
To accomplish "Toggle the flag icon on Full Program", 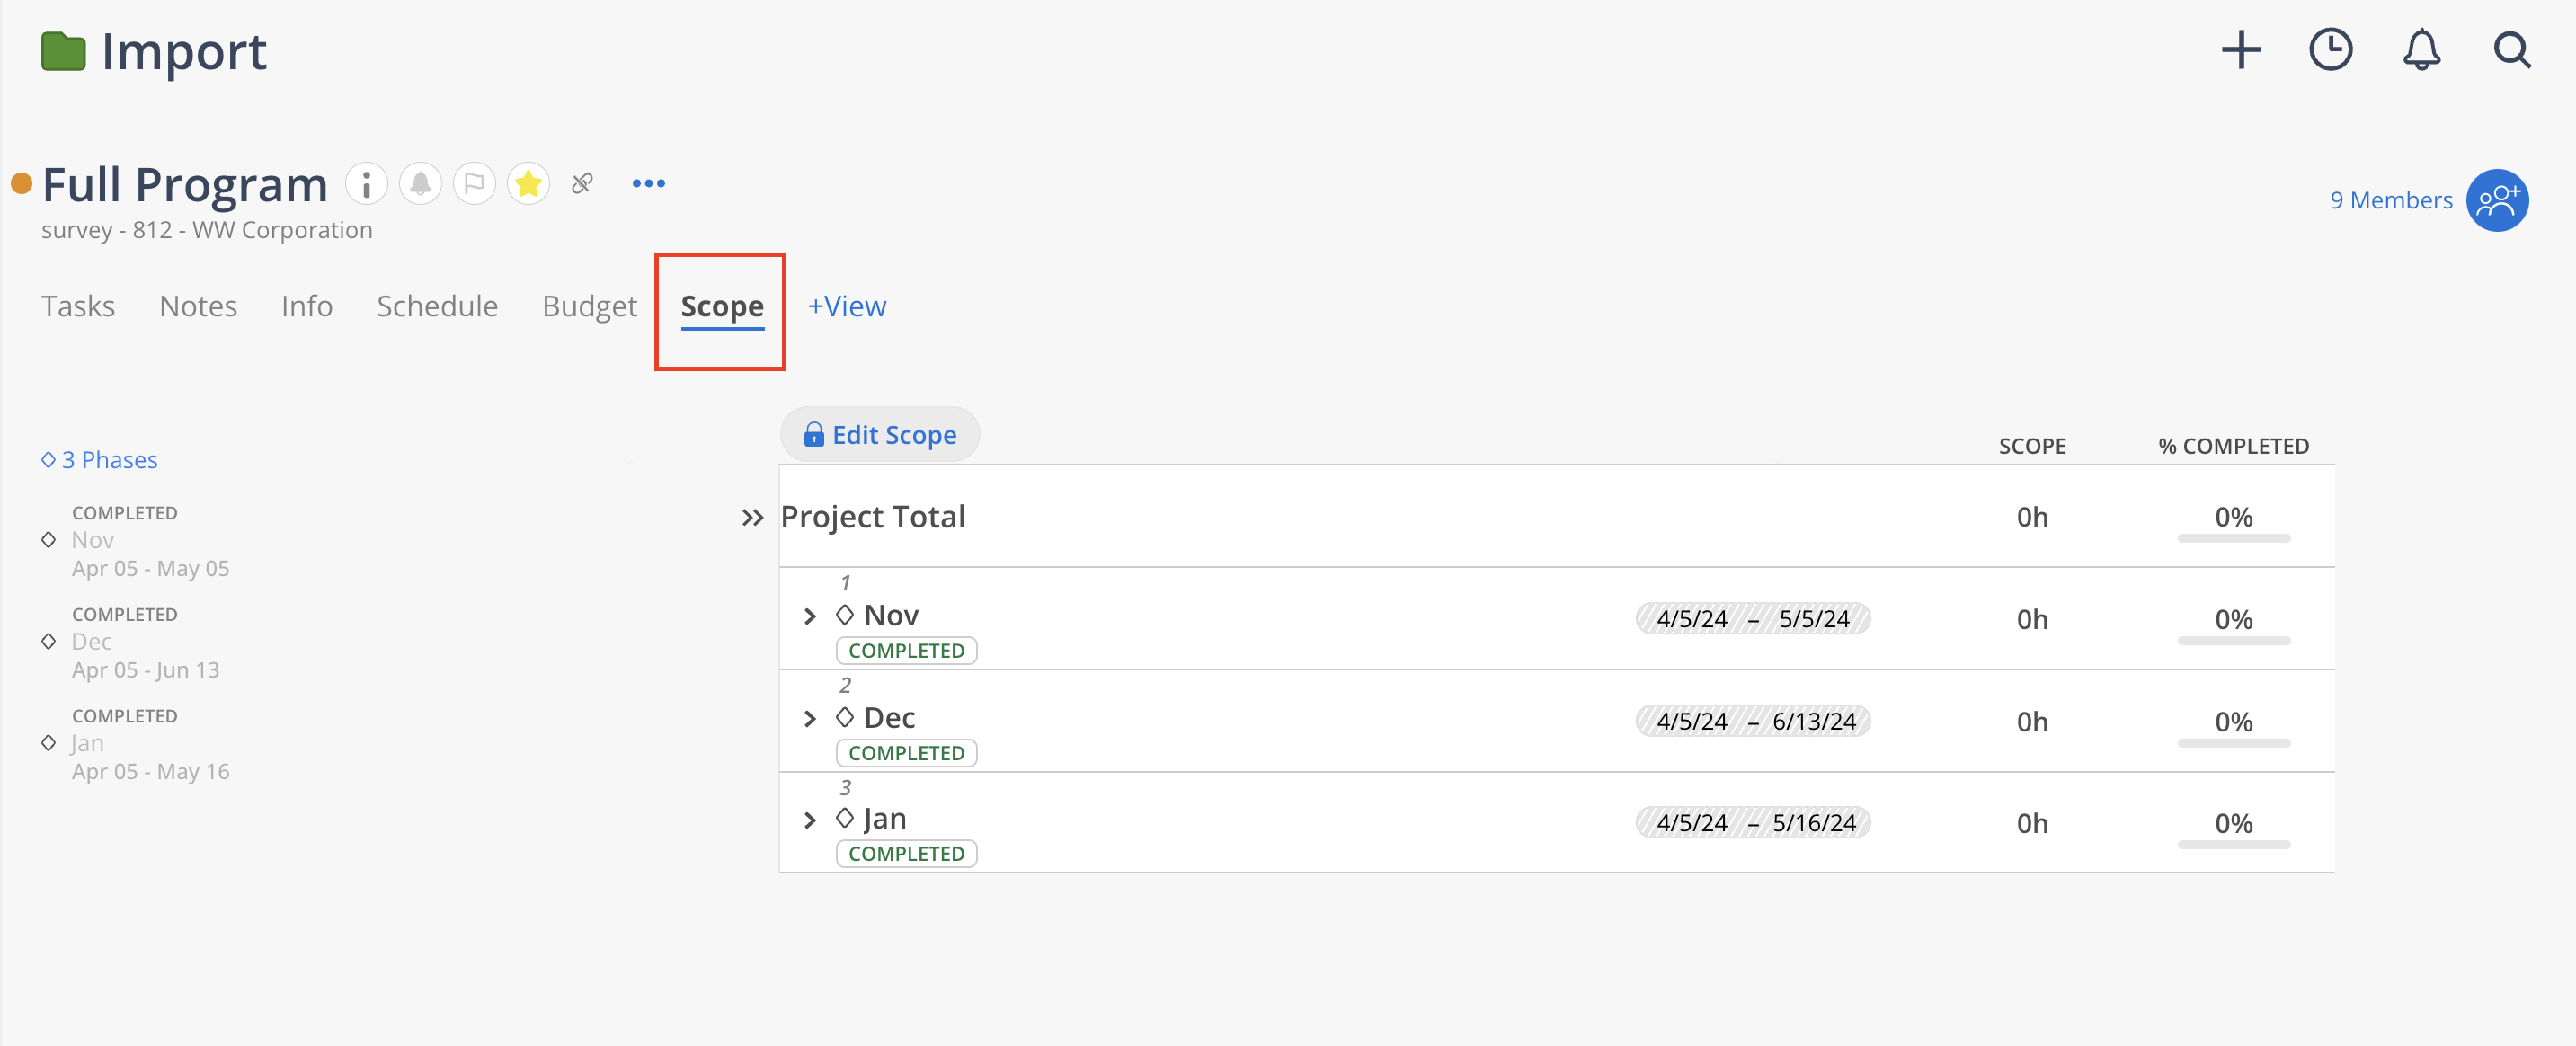I will (x=474, y=184).
